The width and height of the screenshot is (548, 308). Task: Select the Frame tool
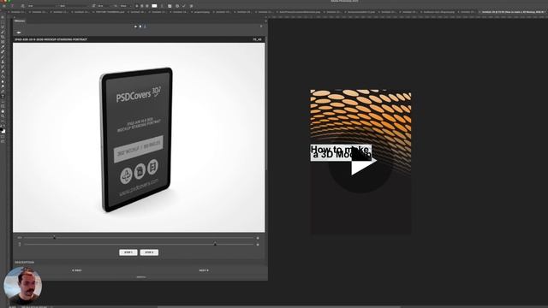coord(3,42)
